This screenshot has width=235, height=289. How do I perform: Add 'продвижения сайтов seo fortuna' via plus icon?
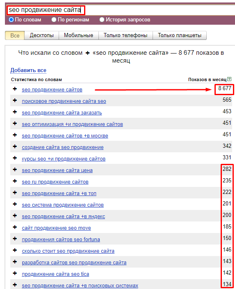click(15, 239)
